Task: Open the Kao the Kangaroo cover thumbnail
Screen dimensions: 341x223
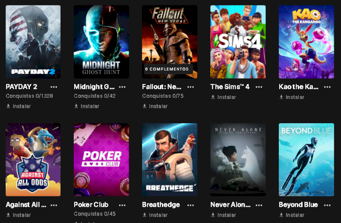Action: coord(306,42)
